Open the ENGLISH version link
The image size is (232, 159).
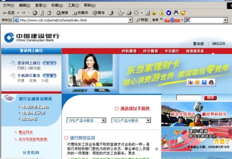219,44
